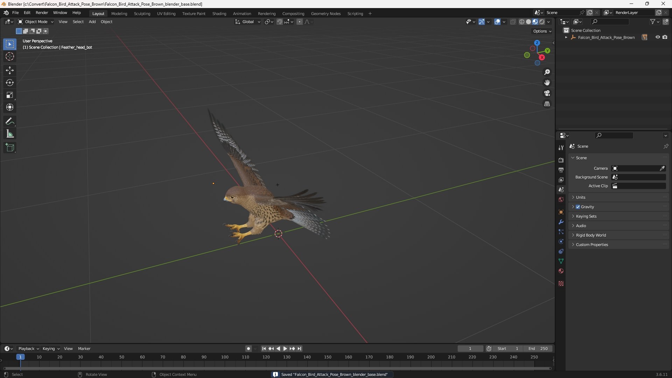Open the viewport Add menu
The width and height of the screenshot is (672, 378).
92,22
